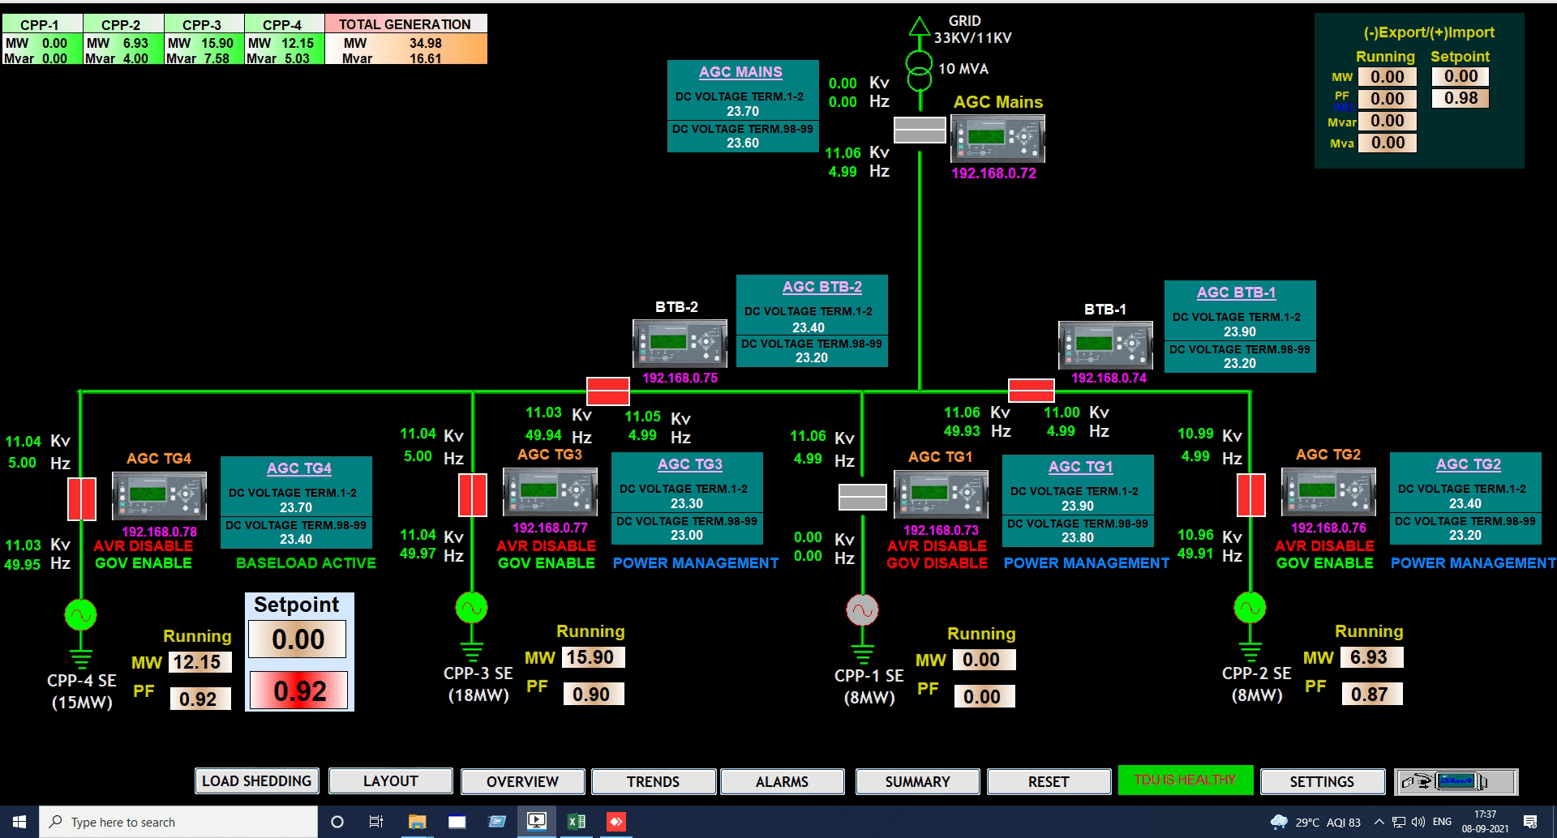Open the AGC TG2 controller device icon

click(x=1328, y=492)
